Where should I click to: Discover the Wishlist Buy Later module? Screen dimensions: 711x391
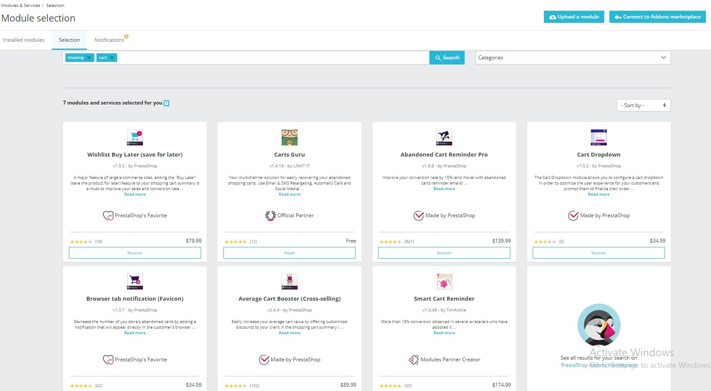pos(135,253)
